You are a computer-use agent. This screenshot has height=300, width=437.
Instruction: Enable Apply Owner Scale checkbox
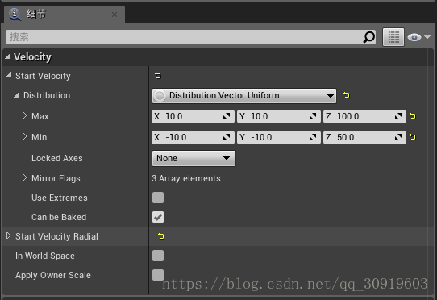[x=158, y=275]
